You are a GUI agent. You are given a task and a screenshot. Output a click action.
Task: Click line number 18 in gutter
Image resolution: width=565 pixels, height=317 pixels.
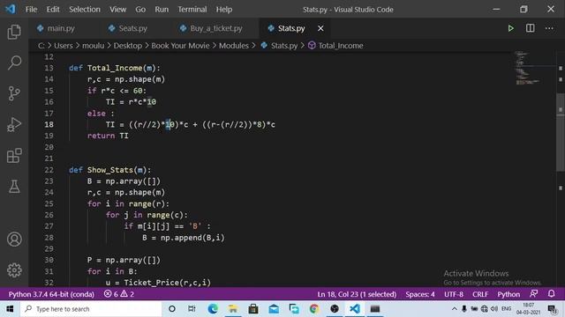(49, 124)
